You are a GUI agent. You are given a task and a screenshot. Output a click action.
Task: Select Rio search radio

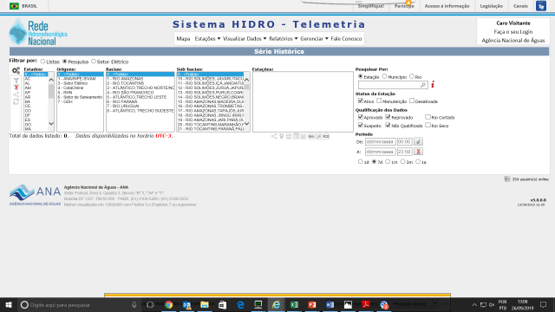[x=412, y=76]
